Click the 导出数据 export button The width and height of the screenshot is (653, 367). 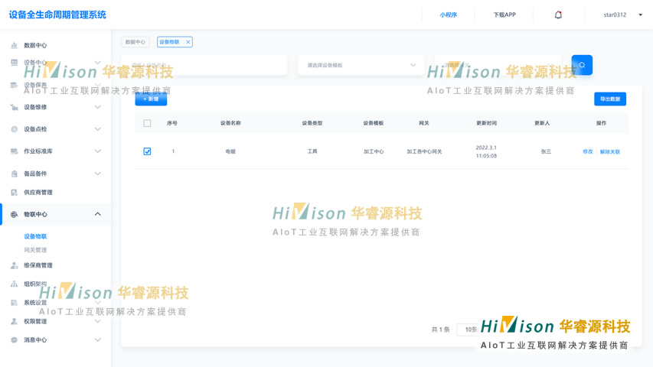pyautogui.click(x=609, y=99)
